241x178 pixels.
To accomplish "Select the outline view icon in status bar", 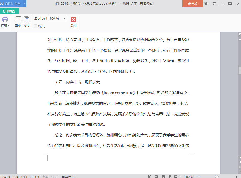I will point(163,176).
